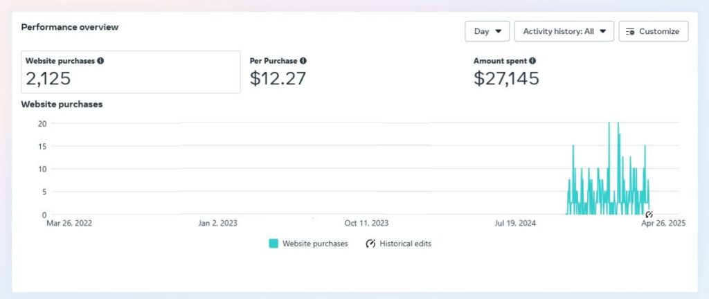Click the Performance overview heading
The image size is (709, 299).
tap(70, 27)
